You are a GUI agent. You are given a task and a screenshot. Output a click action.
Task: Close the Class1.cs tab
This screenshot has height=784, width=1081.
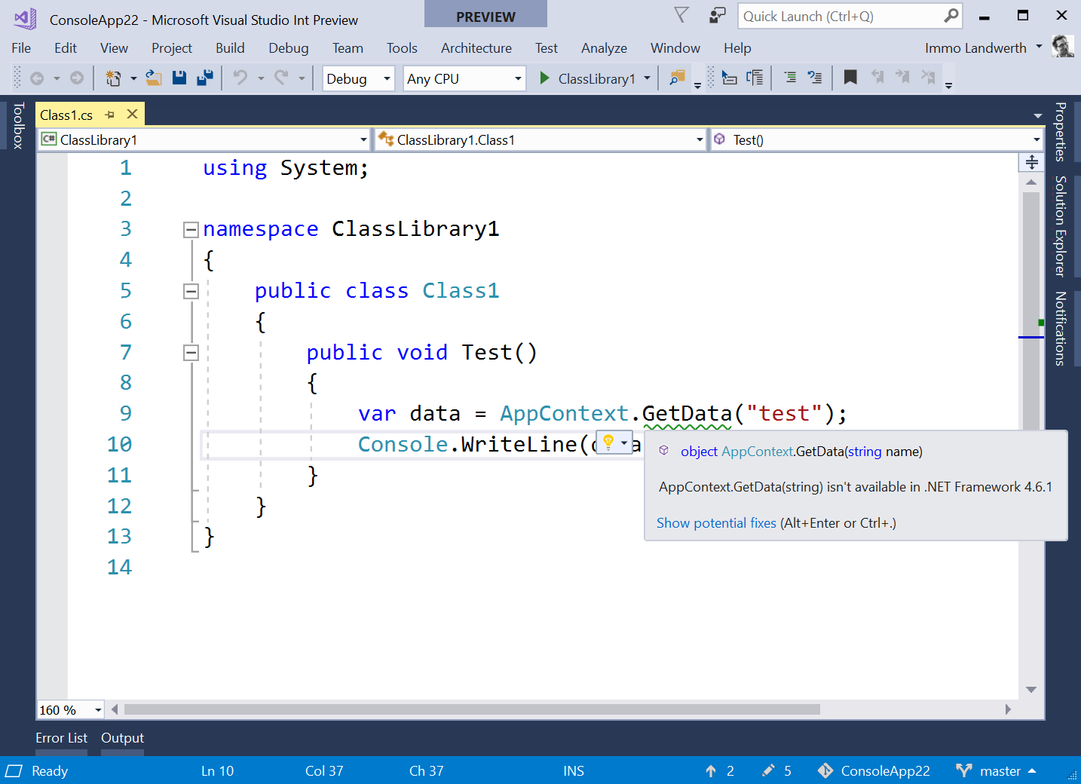click(133, 114)
